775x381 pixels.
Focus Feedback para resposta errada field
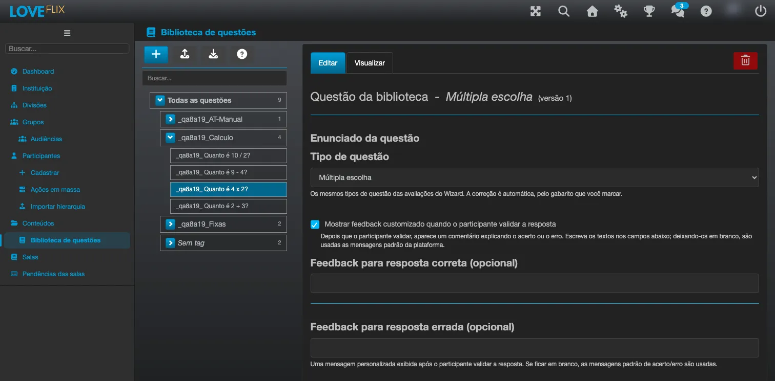(535, 348)
